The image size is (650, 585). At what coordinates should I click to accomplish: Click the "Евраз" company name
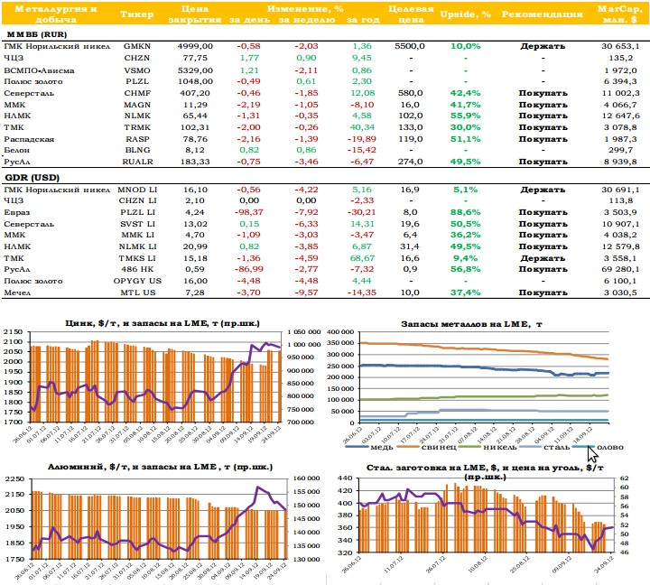pos(16,212)
